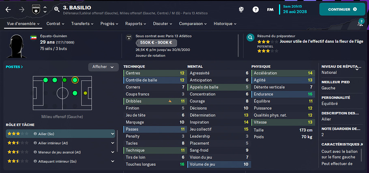The width and height of the screenshot is (369, 173).
Task: Open the Transferts menu
Action: click(82, 24)
